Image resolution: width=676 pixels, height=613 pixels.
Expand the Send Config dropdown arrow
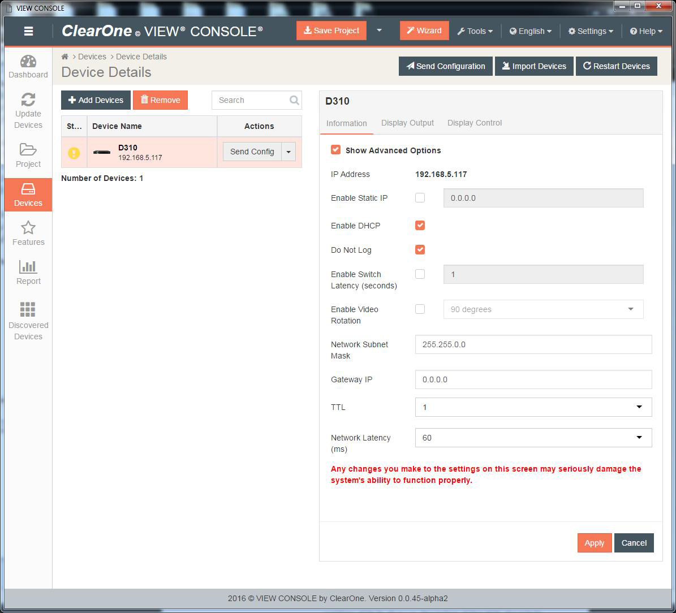click(289, 152)
